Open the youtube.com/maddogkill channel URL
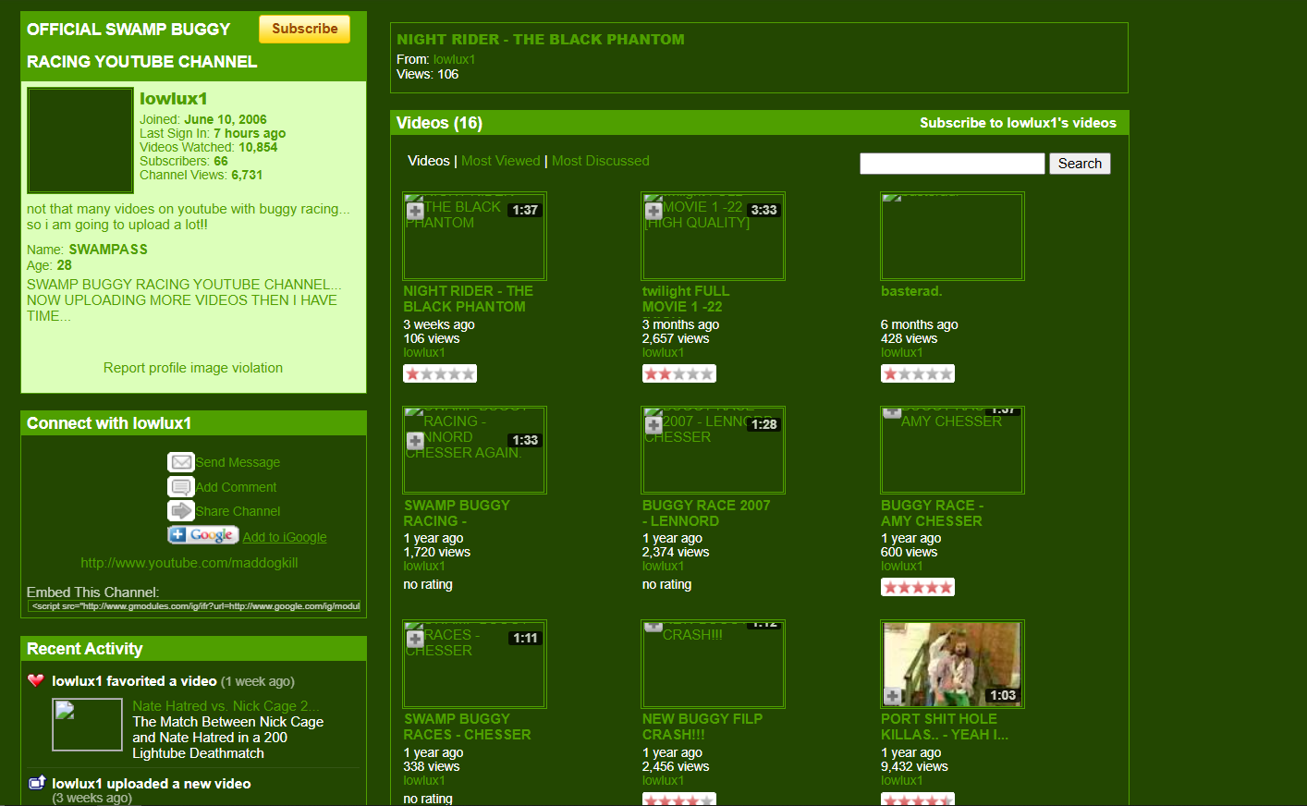The height and width of the screenshot is (806, 1307). point(189,563)
